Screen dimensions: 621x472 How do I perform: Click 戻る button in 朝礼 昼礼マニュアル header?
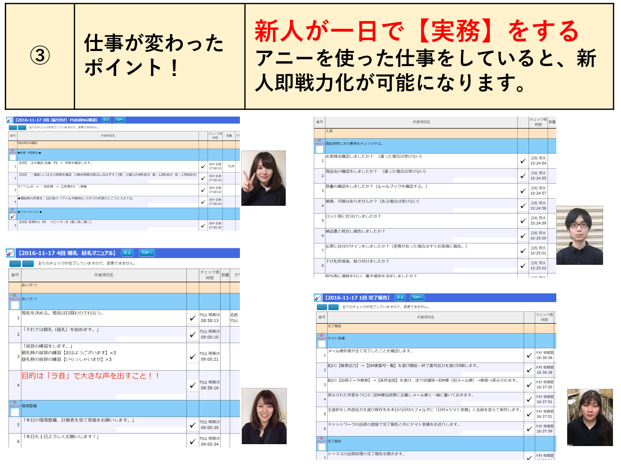(x=127, y=253)
